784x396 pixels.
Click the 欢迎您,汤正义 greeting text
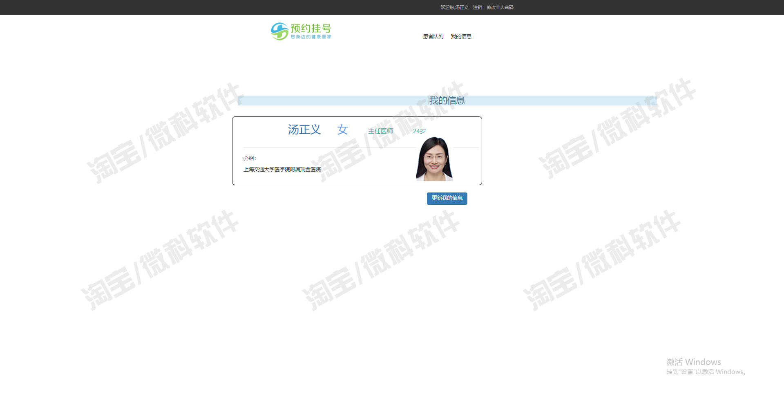tap(454, 7)
